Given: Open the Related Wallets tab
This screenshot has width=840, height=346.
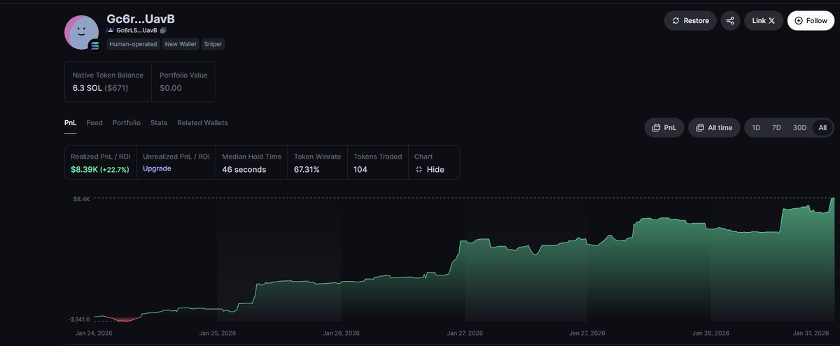Looking at the screenshot, I should (x=202, y=122).
